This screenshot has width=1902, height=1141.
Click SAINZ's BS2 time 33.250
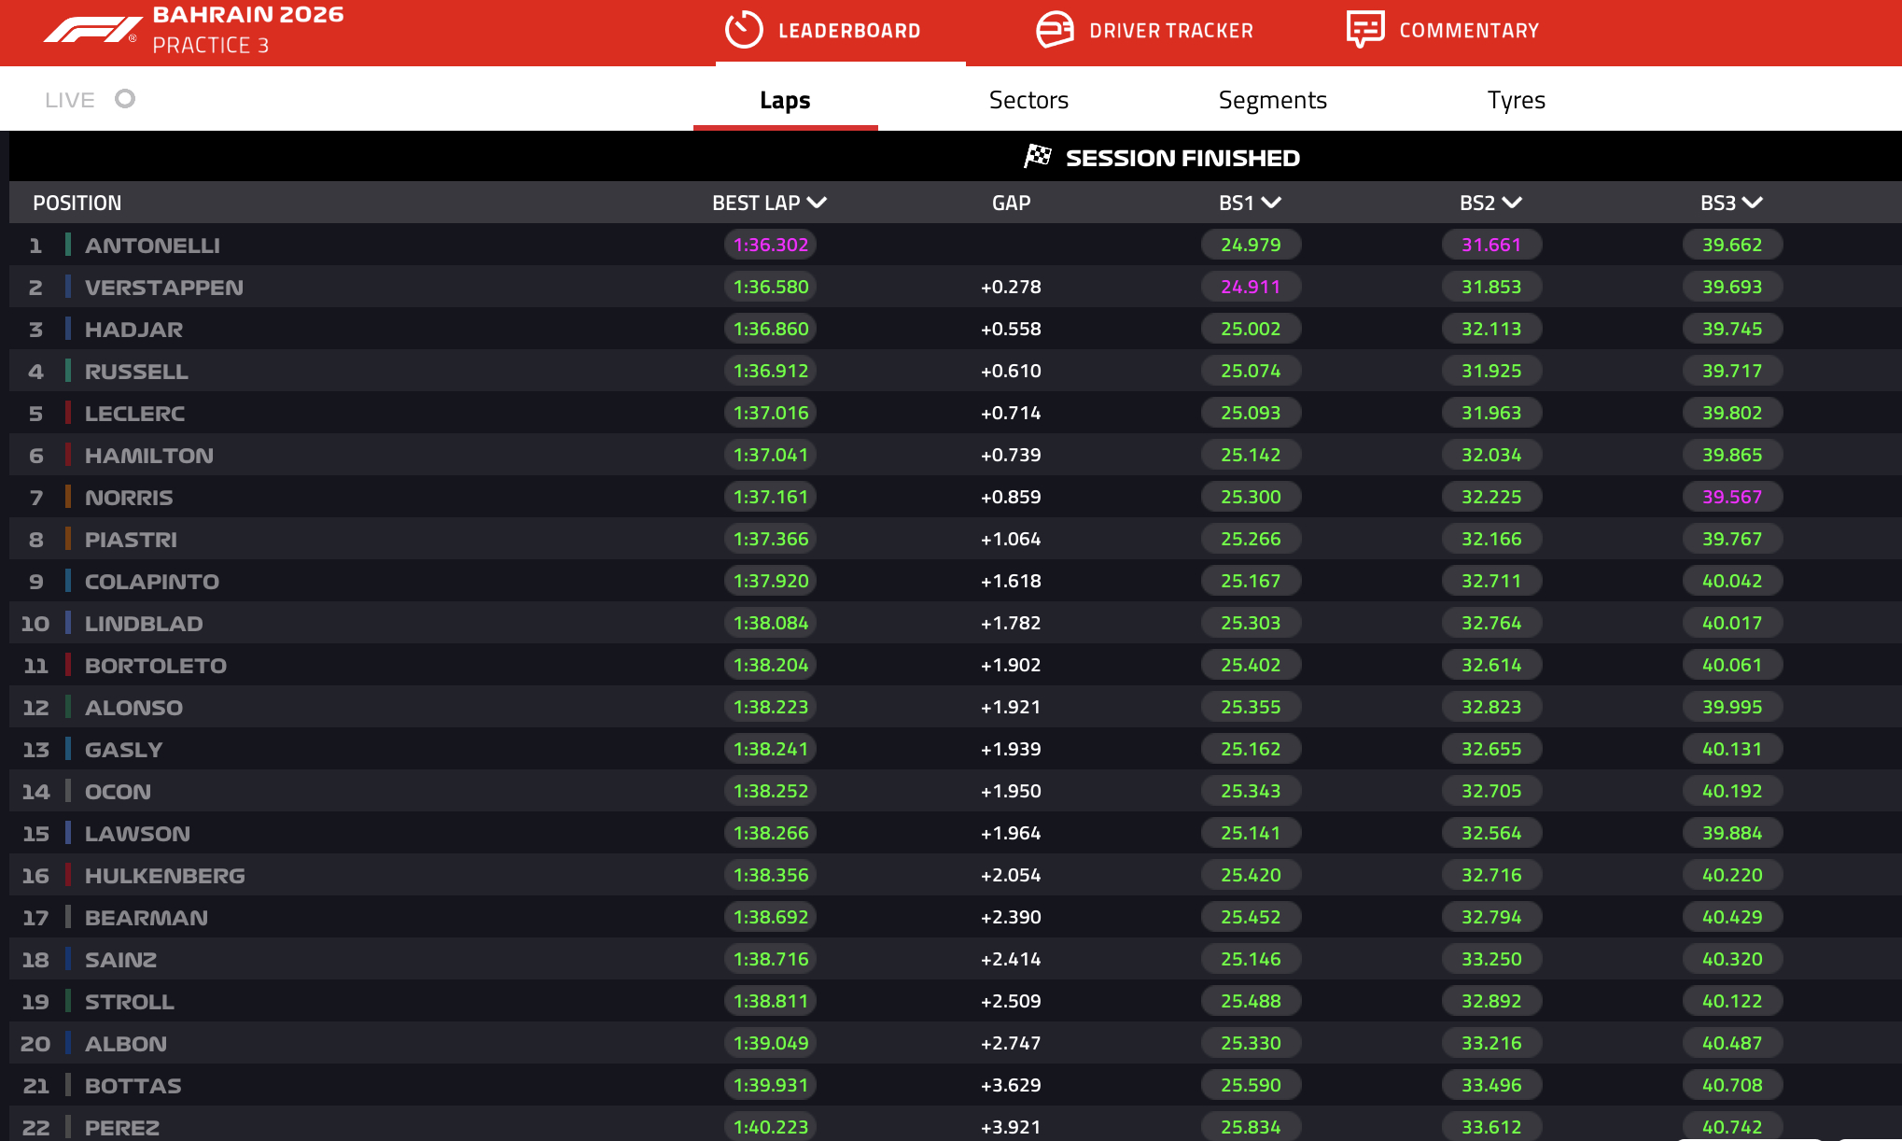coord(1491,959)
